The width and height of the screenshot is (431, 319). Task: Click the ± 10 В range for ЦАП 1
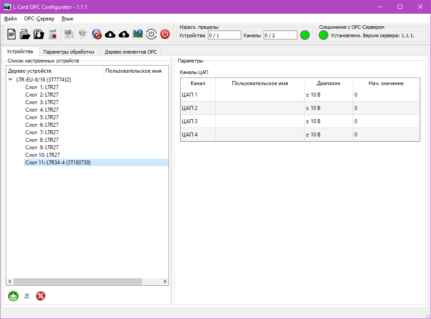tap(328, 95)
